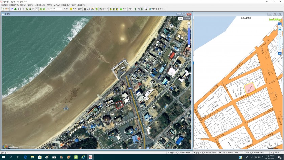The height and width of the screenshot is (160, 284).
Task: Open the 지도설정 menu
Action: (x=66, y=5)
